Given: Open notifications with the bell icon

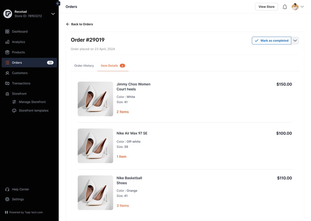Looking at the screenshot, I should coord(285,7).
